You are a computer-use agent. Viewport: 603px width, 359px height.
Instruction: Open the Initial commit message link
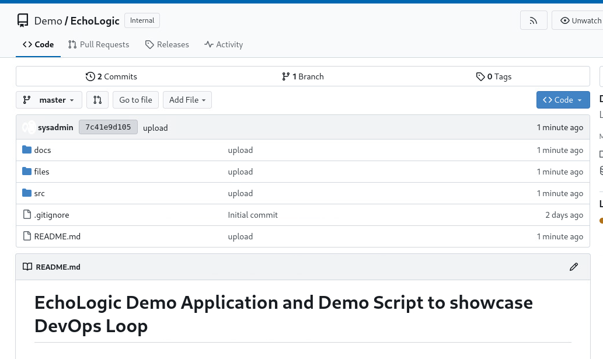(253, 215)
